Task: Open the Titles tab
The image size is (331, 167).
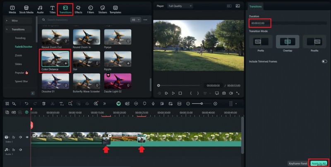Action: coord(53,10)
